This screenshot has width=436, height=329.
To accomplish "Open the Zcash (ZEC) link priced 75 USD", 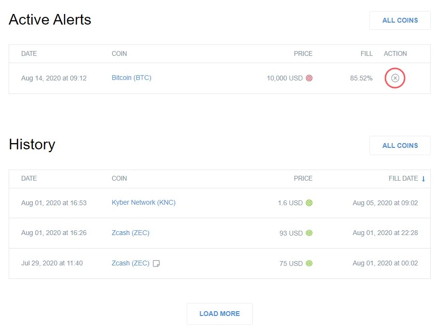I will tap(130, 263).
